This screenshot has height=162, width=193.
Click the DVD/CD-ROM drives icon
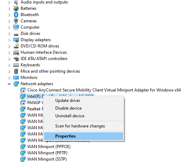tap(16, 46)
